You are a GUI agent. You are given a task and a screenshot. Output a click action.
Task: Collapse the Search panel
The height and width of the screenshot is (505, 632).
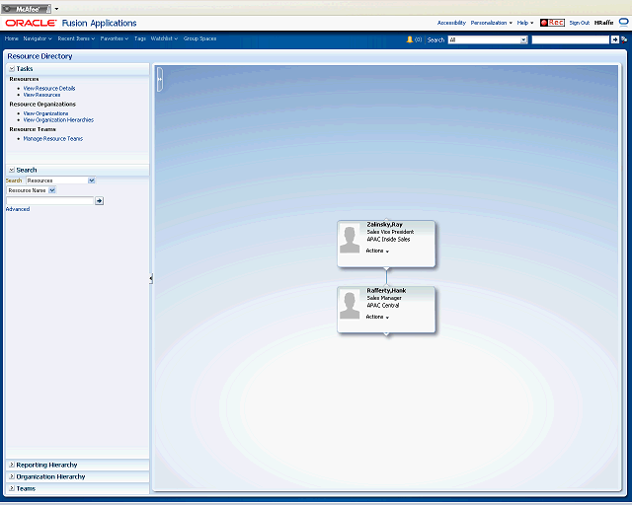tap(12, 170)
